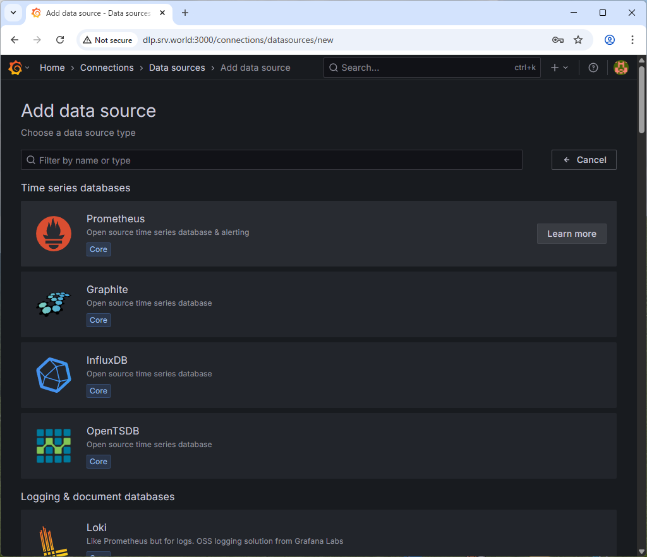
Task: Open the user profile avatar
Action: tap(620, 68)
